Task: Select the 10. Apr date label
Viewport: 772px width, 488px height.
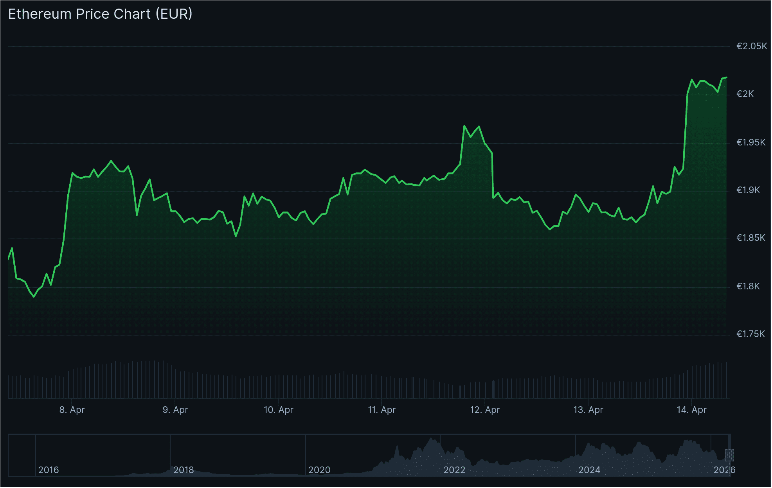Action: tap(279, 410)
